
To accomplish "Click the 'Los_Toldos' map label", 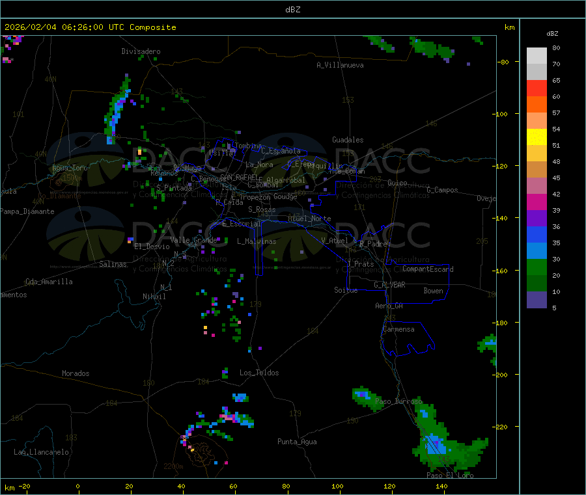I will point(259,373).
